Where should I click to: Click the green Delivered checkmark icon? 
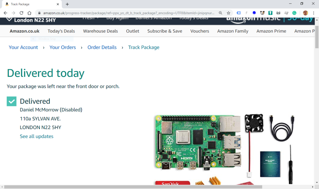click(12, 101)
